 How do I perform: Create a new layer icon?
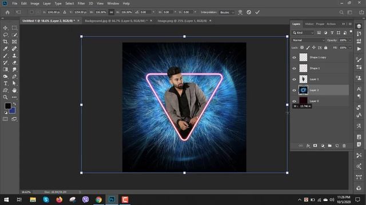337,146
